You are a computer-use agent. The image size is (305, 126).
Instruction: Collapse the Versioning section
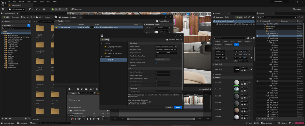(x=129, y=88)
